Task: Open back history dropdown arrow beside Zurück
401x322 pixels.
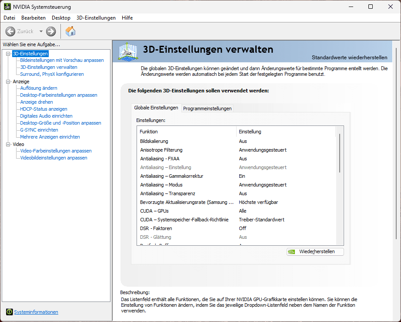Action: (x=41, y=31)
